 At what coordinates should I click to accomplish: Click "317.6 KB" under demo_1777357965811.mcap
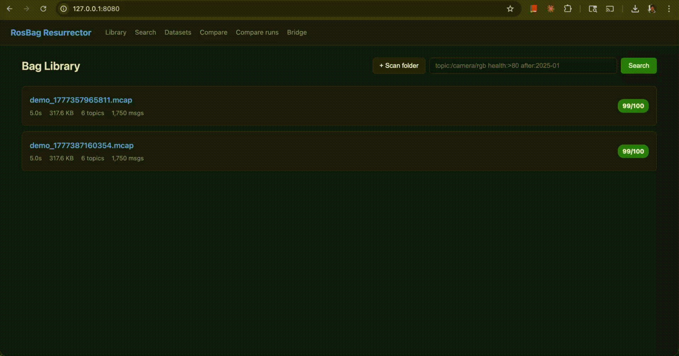[62, 113]
